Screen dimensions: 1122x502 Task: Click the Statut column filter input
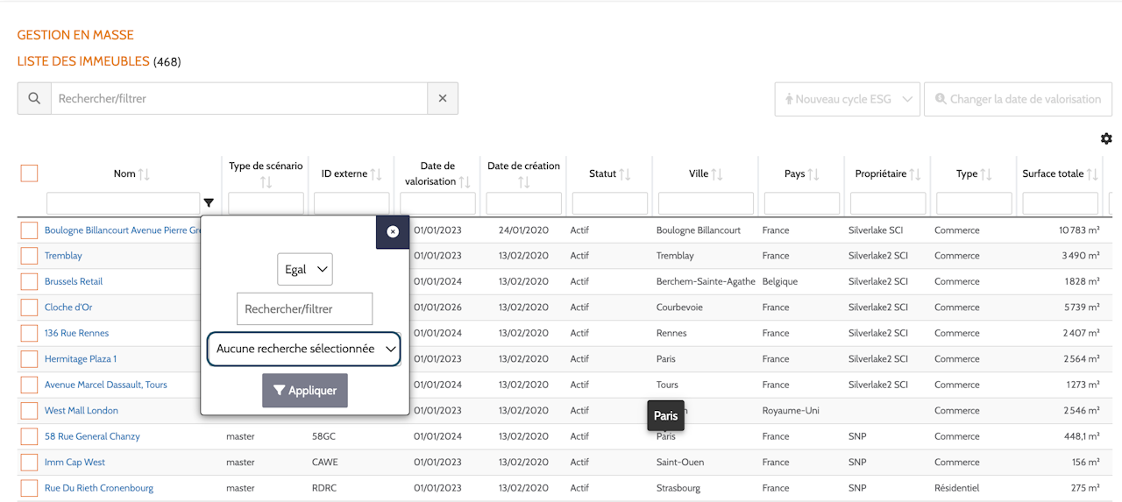tap(610, 203)
